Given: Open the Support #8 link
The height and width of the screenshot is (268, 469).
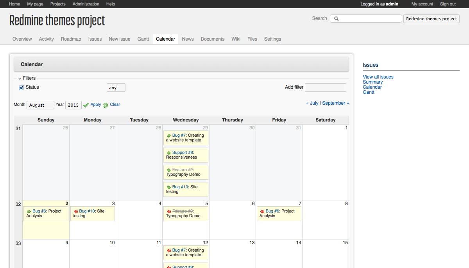Looking at the screenshot, I should coord(183,153).
